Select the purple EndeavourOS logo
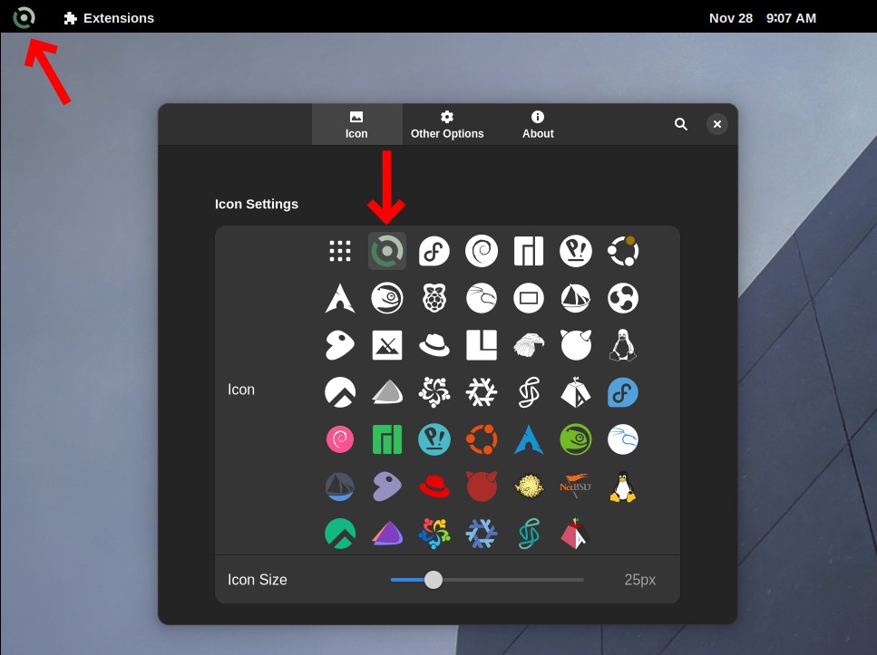This screenshot has width=877, height=655. 387,534
